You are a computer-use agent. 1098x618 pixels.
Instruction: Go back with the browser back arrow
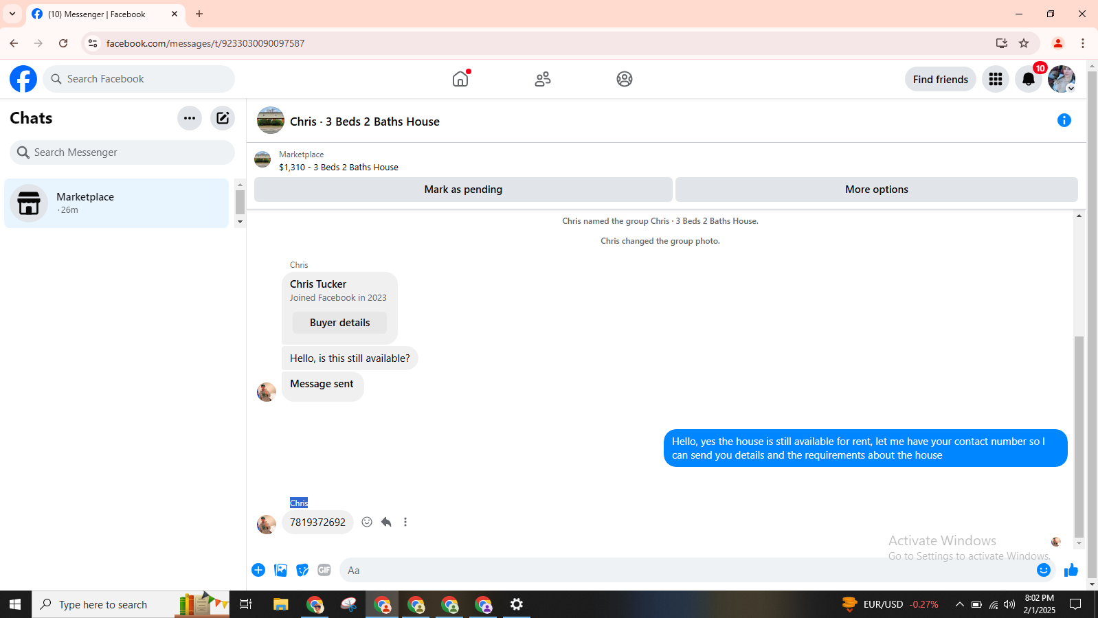(14, 43)
